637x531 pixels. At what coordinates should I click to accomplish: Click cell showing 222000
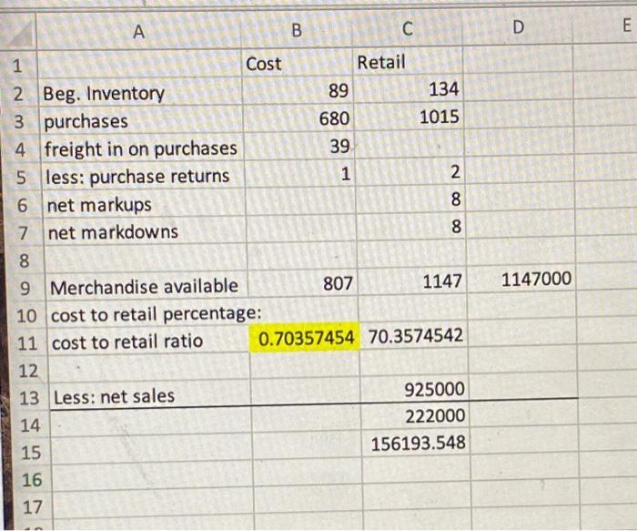(x=416, y=416)
